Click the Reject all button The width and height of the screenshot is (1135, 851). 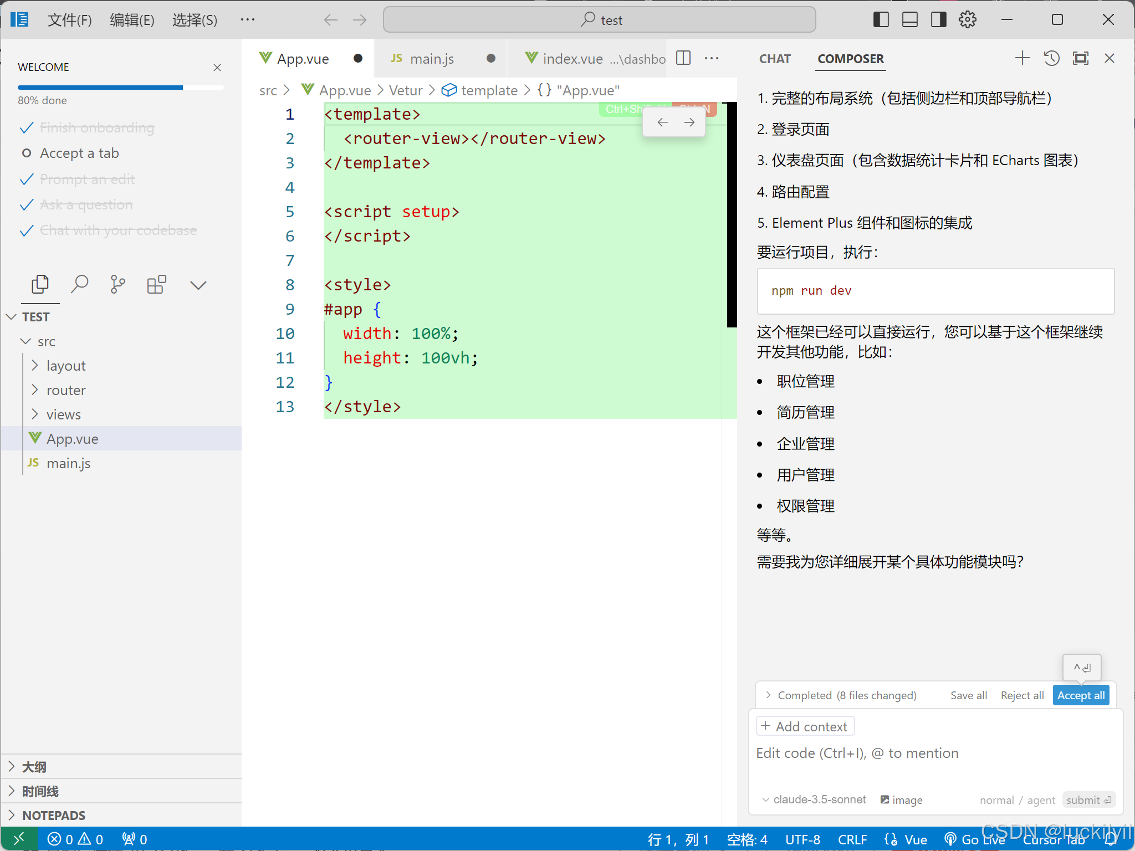coord(1021,695)
